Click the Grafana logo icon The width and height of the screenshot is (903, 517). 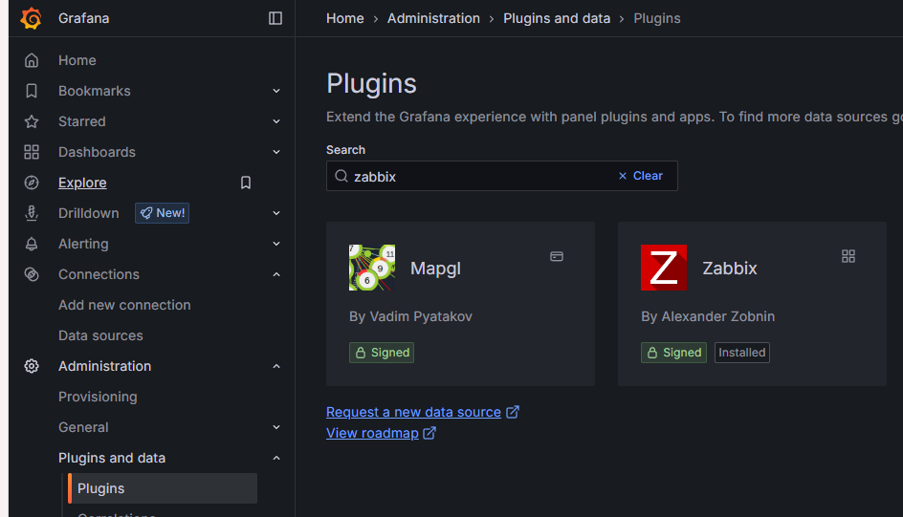point(32,18)
